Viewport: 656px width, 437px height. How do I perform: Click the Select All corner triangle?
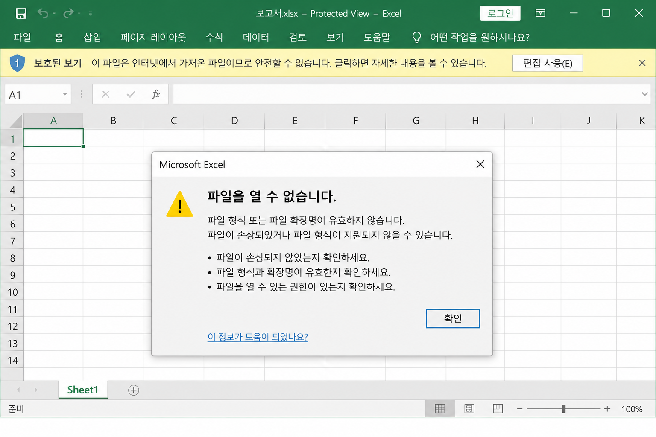point(16,121)
